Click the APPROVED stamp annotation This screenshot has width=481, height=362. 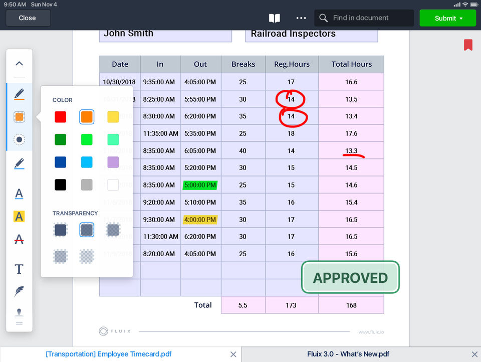350,277
